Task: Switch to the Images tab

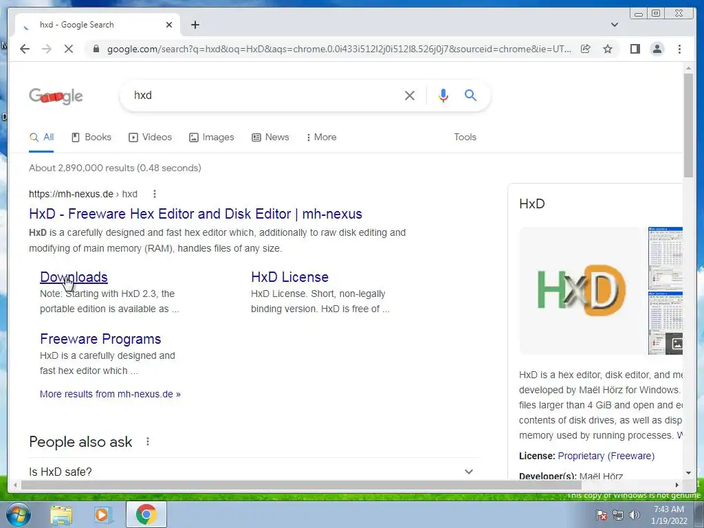Action: (212, 137)
